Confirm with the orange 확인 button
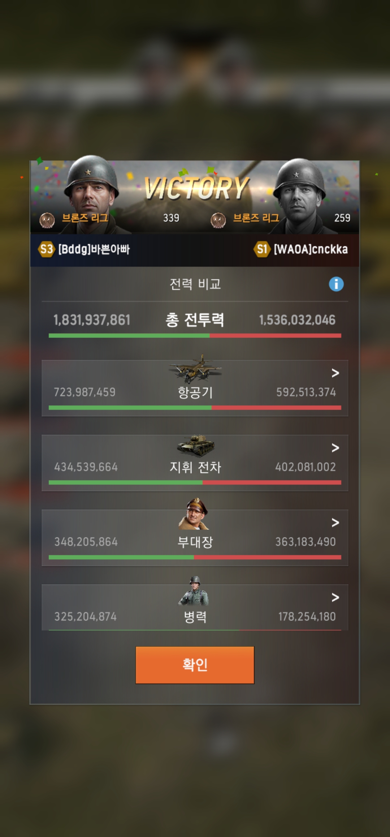 point(195,665)
